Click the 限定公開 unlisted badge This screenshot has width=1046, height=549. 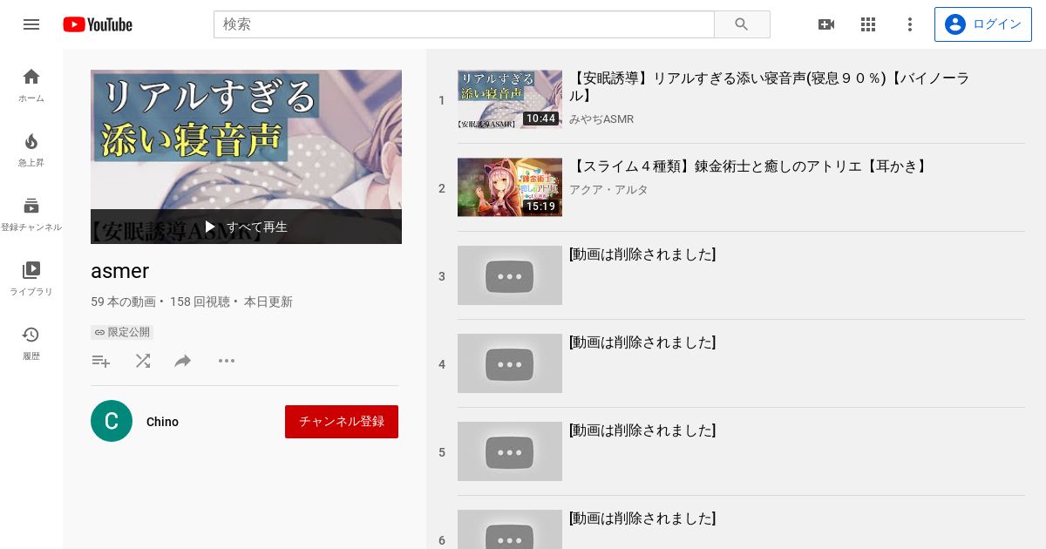tap(122, 332)
